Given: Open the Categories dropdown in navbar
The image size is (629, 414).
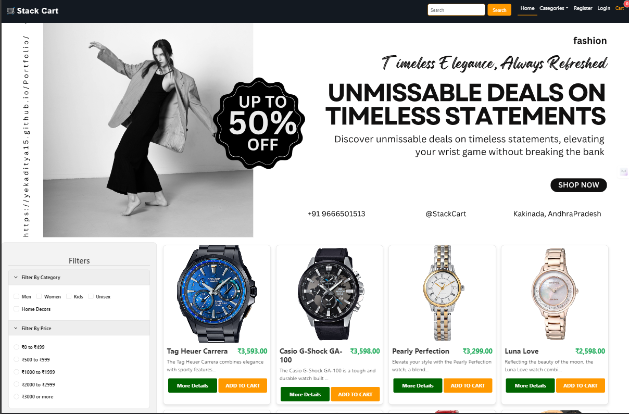Looking at the screenshot, I should (x=553, y=8).
